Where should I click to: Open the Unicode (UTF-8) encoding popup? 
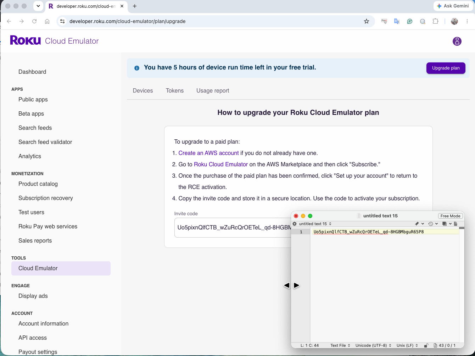[373, 345]
